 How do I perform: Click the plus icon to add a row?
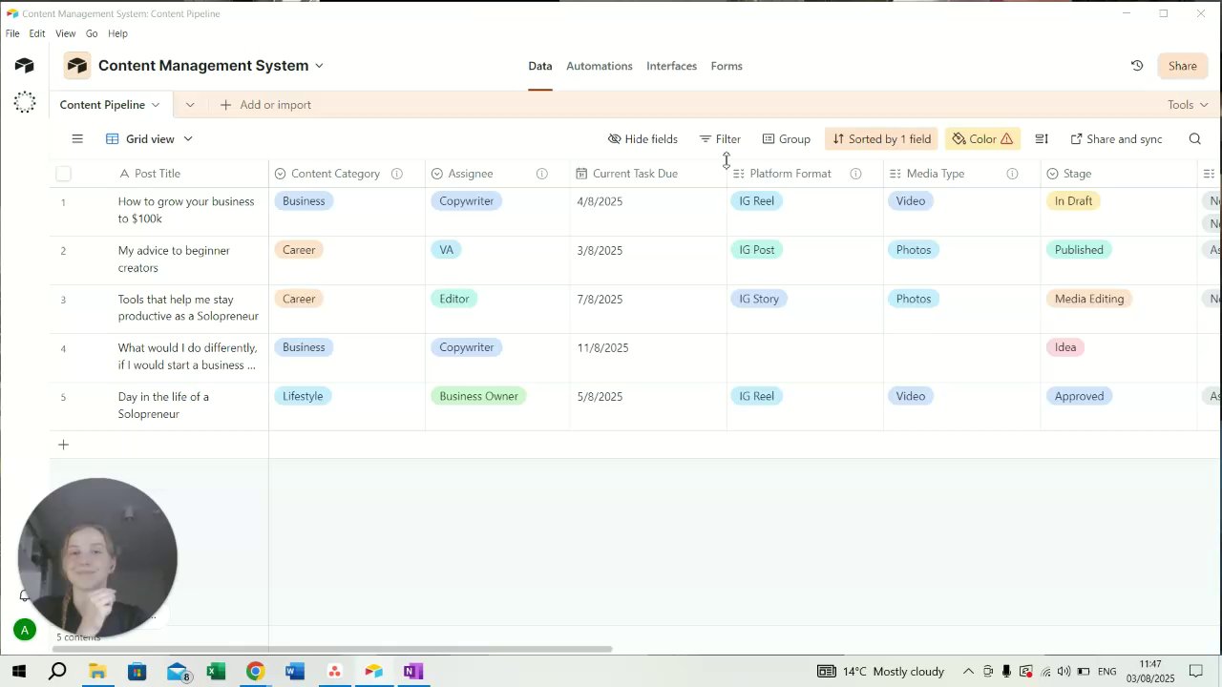point(63,445)
